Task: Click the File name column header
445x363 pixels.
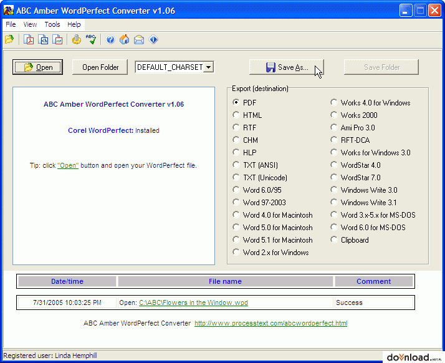Action: (x=226, y=281)
